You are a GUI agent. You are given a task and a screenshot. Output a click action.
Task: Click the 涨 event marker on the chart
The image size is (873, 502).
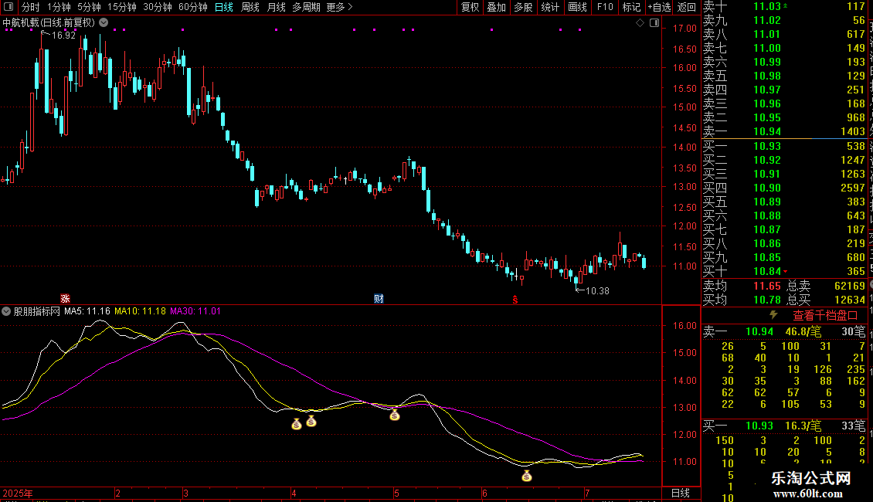[65, 299]
